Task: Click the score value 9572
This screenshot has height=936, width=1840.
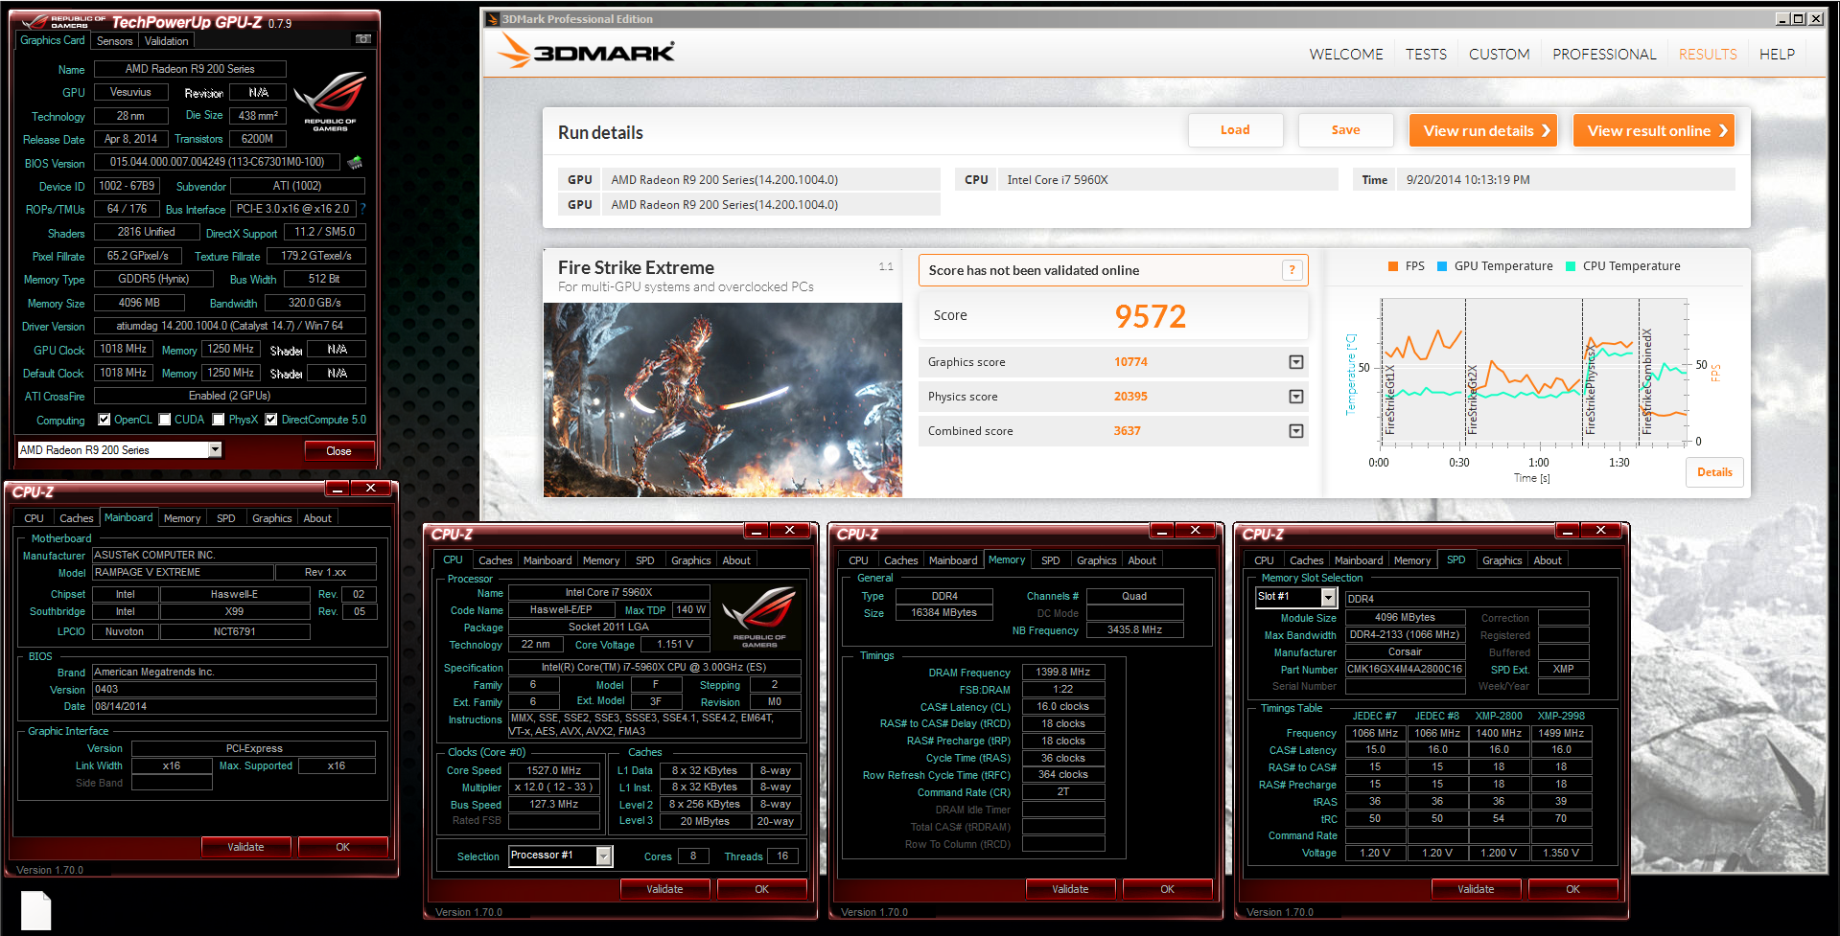Action: (1151, 316)
